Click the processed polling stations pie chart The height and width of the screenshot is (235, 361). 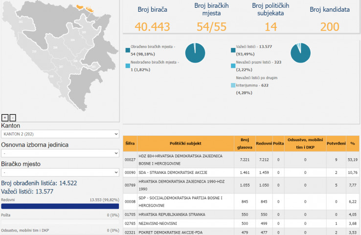click(x=195, y=53)
